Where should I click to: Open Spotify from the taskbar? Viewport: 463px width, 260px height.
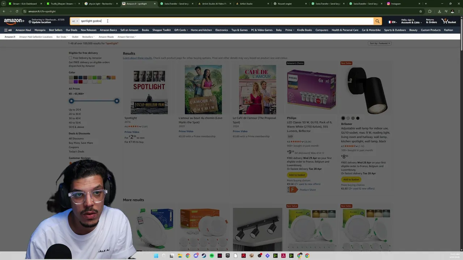212,256
